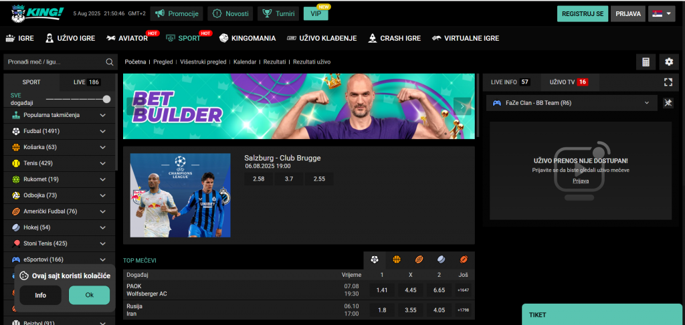Click the Kalendar link

pos(245,62)
